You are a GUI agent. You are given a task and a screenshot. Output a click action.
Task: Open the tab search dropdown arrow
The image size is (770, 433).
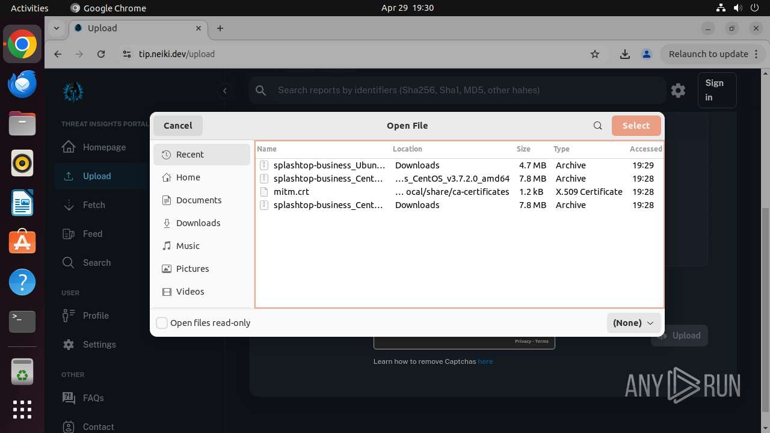tap(57, 28)
